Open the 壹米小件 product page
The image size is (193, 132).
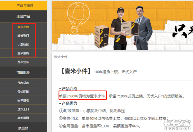click(x=23, y=27)
